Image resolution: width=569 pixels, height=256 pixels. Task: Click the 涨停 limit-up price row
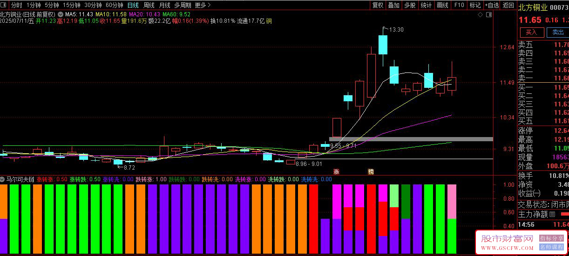click(x=543, y=131)
